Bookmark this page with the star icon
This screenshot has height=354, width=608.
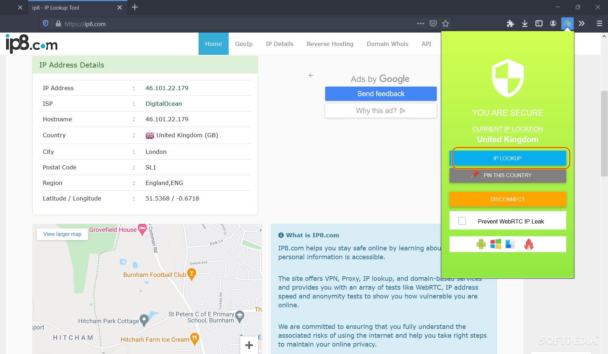click(446, 24)
